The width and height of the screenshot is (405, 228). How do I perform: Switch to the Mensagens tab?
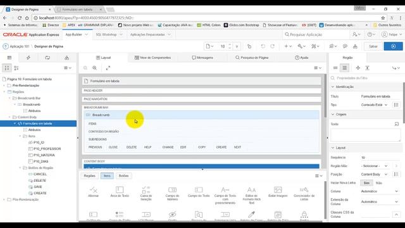tap(202, 58)
